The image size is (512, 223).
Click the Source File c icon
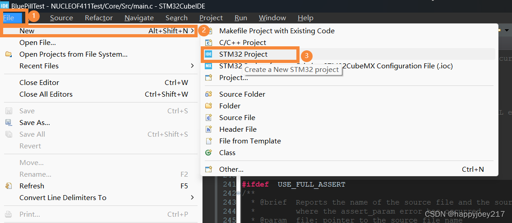point(209,117)
